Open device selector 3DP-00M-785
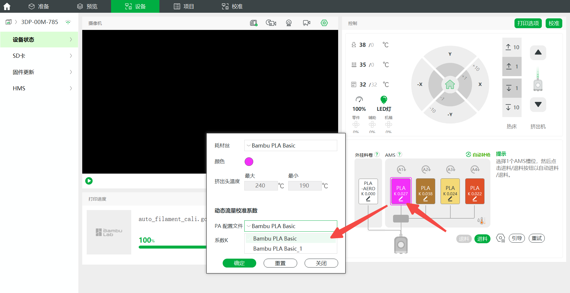The width and height of the screenshot is (570, 293). click(x=39, y=22)
